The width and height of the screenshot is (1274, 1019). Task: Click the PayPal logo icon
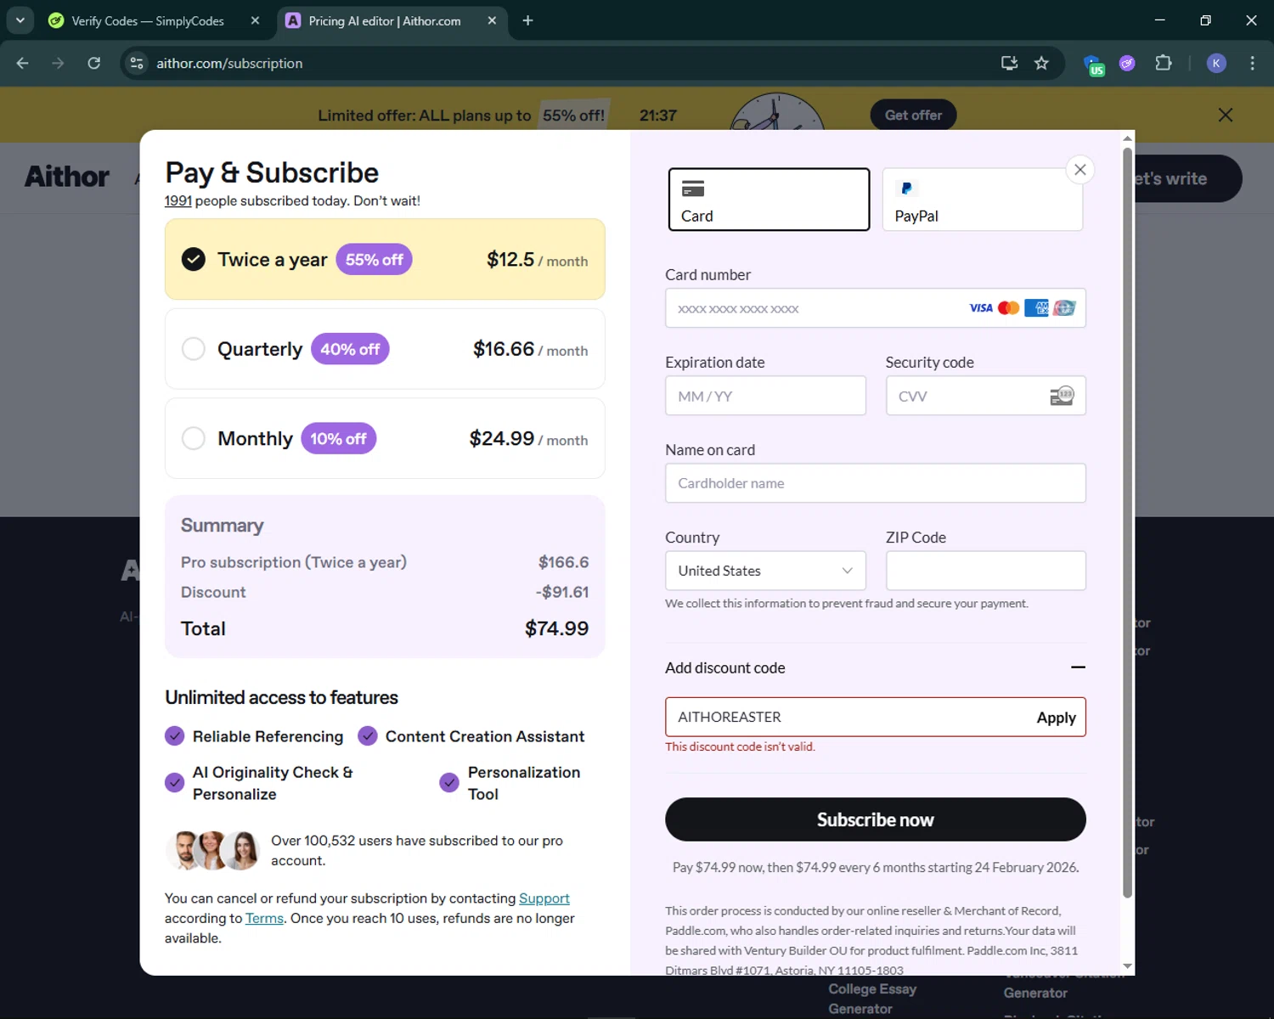point(906,189)
